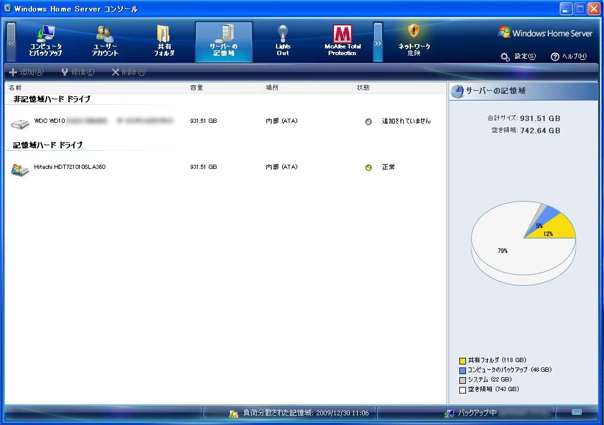Click the yellow 共有フォルダ legend swatch
The width and height of the screenshot is (604, 425).
tap(462, 361)
